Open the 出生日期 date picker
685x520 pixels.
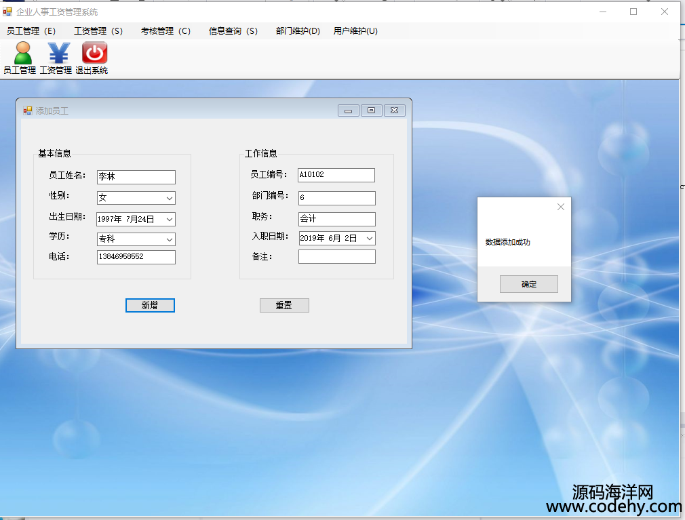click(x=169, y=219)
